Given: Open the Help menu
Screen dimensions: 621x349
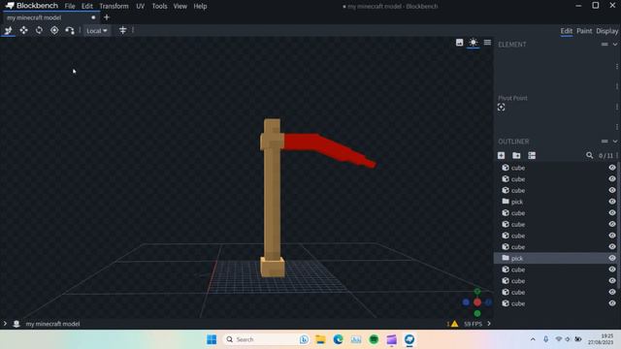Looking at the screenshot, I should [200, 7].
